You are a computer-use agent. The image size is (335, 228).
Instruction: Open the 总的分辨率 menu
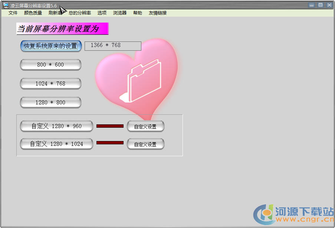(80, 13)
